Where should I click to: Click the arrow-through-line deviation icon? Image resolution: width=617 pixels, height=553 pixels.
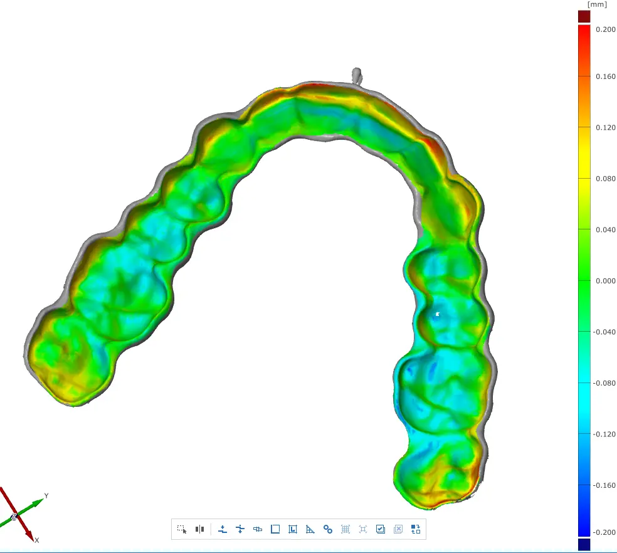(240, 529)
